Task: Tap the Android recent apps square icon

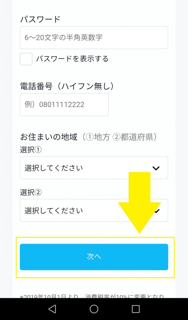Action: (136, 309)
